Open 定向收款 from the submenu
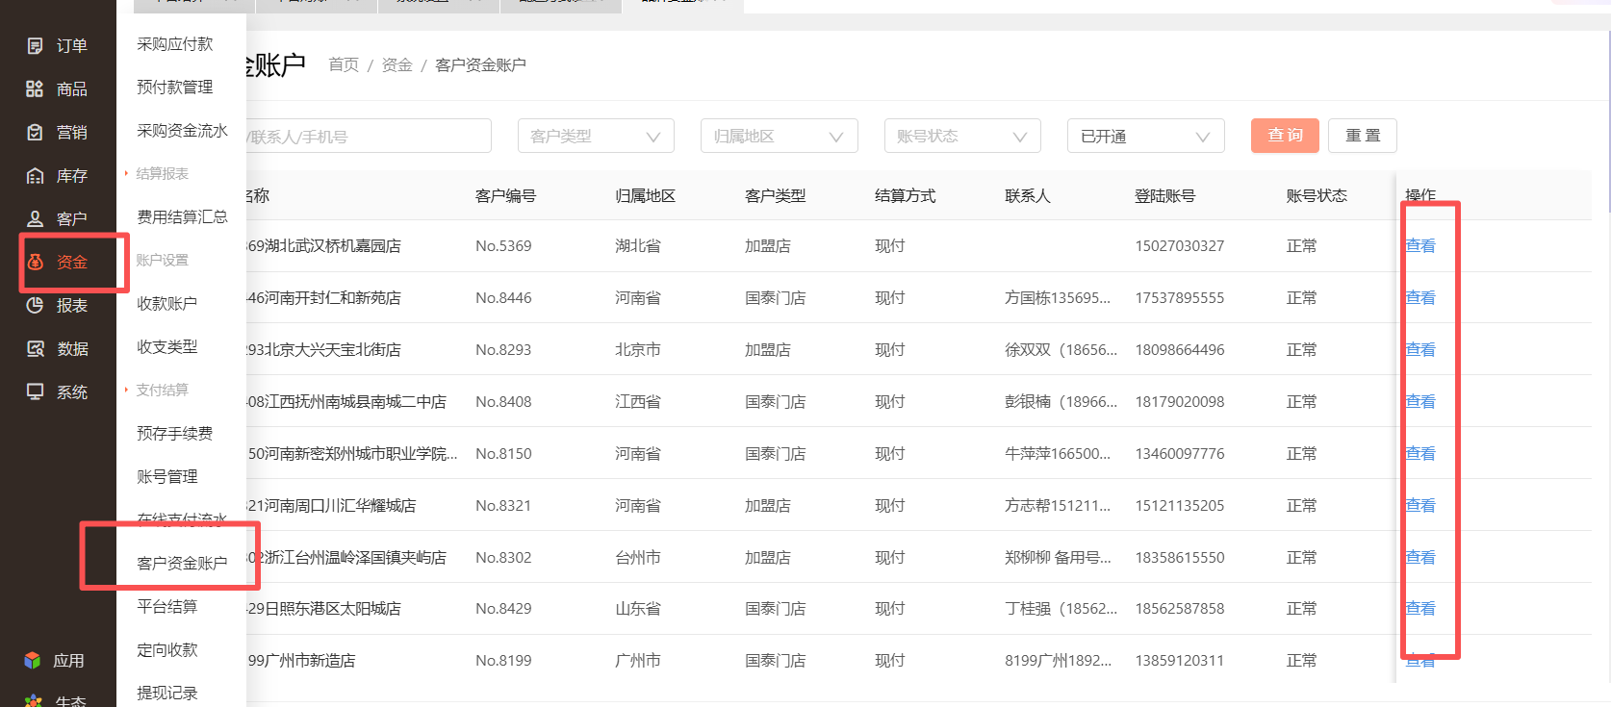The image size is (1611, 707). (x=167, y=649)
